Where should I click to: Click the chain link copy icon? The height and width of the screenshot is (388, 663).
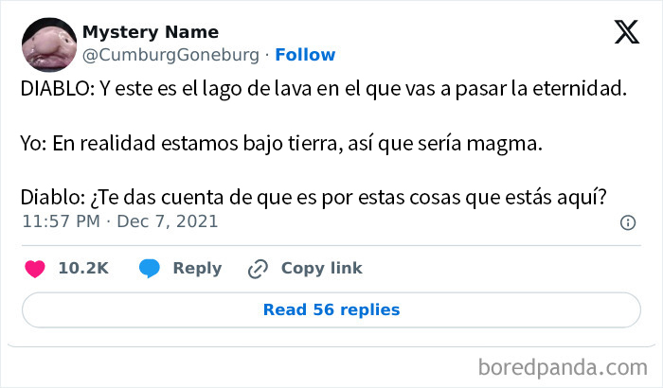pos(258,269)
